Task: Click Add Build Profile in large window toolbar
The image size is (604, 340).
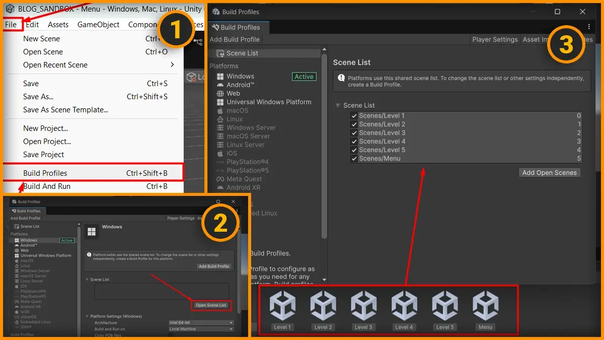Action: point(235,39)
